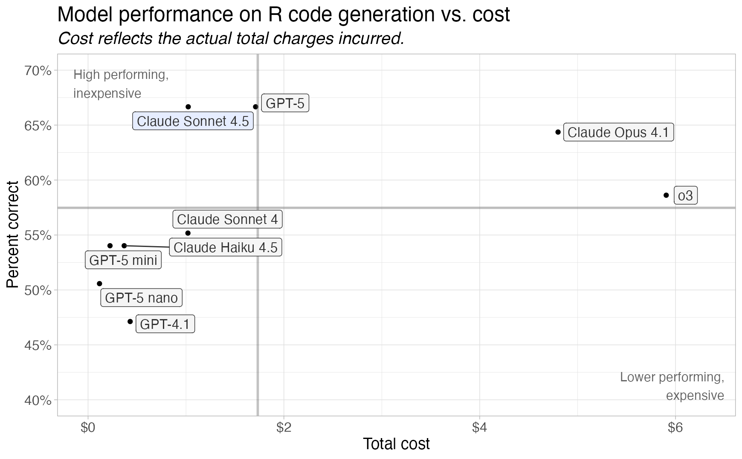Image resolution: width=742 pixels, height=459 pixels.
Task: Click the "Total cost" x-axis title
Action: [x=396, y=444]
